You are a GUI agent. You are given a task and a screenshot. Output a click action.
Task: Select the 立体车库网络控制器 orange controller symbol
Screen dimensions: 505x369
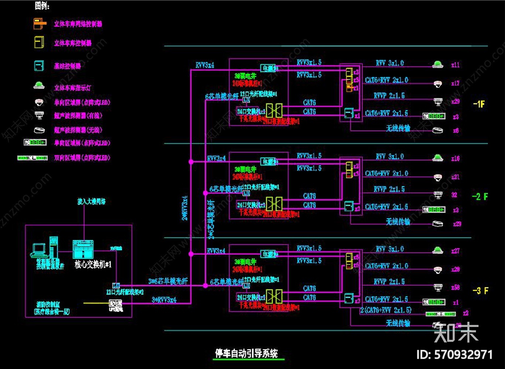tap(39, 24)
